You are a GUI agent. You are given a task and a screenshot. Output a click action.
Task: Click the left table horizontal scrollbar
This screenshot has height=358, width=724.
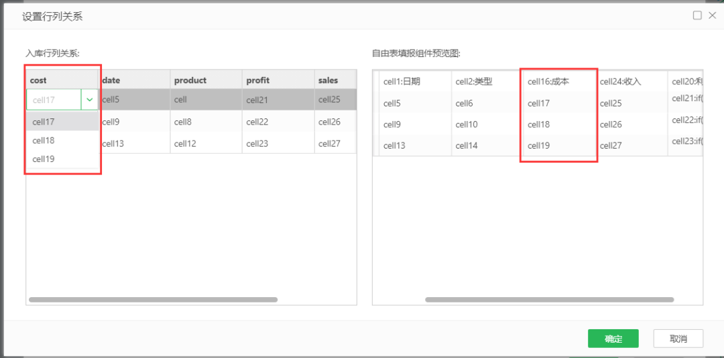coord(153,300)
